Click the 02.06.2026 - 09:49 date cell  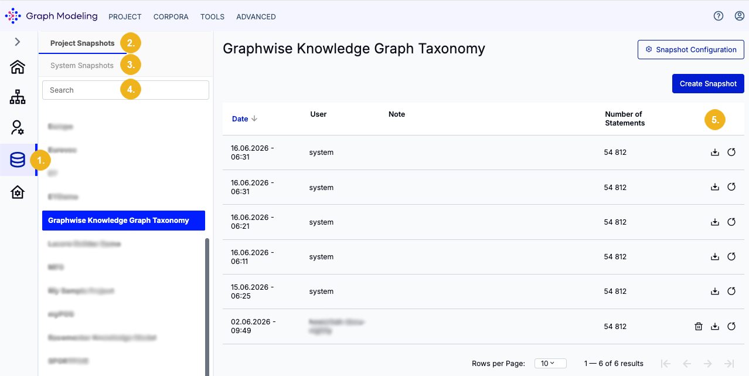(252, 326)
